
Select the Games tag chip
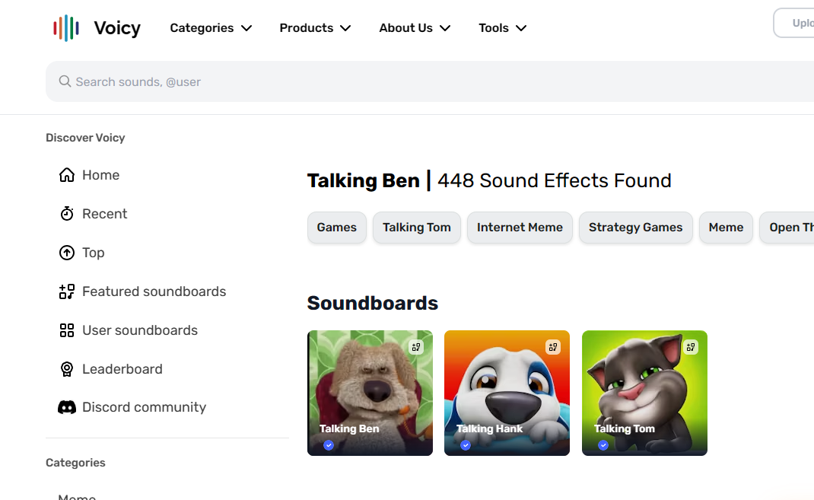[337, 228]
